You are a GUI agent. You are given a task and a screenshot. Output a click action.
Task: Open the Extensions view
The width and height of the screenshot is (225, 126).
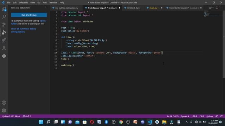4,40
